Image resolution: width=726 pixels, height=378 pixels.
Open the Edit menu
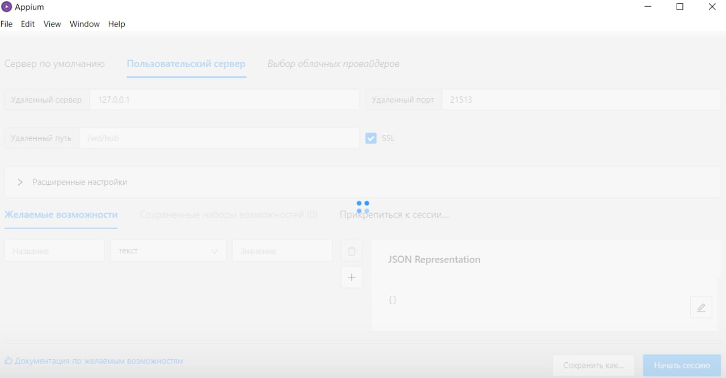pyautogui.click(x=28, y=24)
